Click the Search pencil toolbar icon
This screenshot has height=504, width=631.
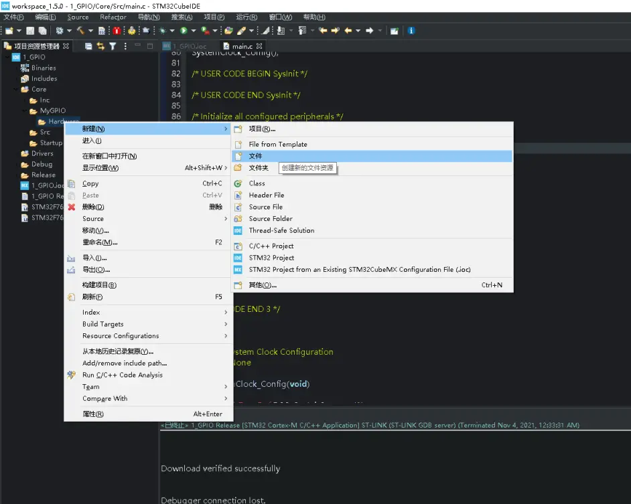pyautogui.click(x=241, y=31)
